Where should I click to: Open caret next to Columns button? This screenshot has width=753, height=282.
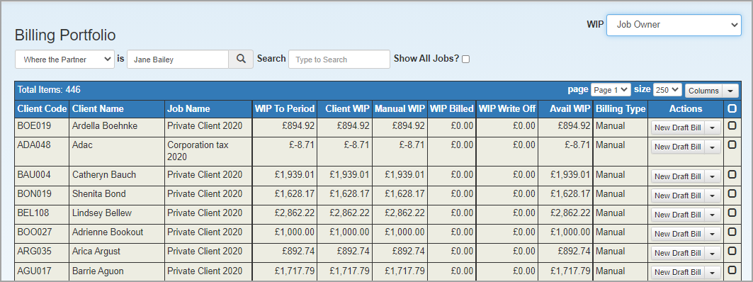(730, 90)
